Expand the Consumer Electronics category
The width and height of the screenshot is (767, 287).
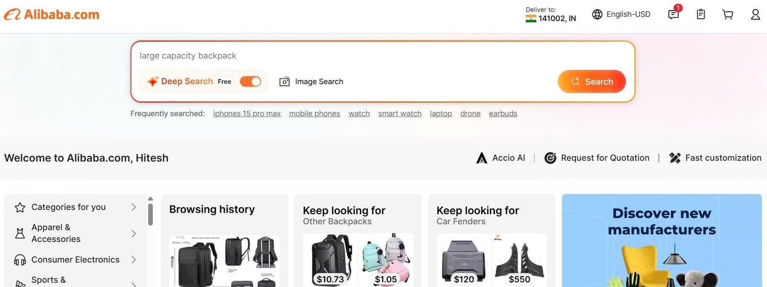(x=75, y=259)
